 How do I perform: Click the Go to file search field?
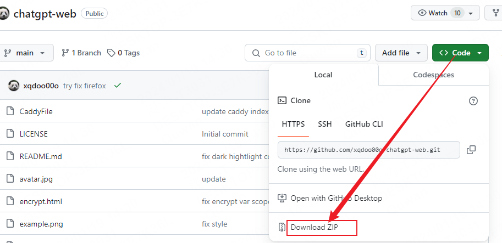click(308, 53)
